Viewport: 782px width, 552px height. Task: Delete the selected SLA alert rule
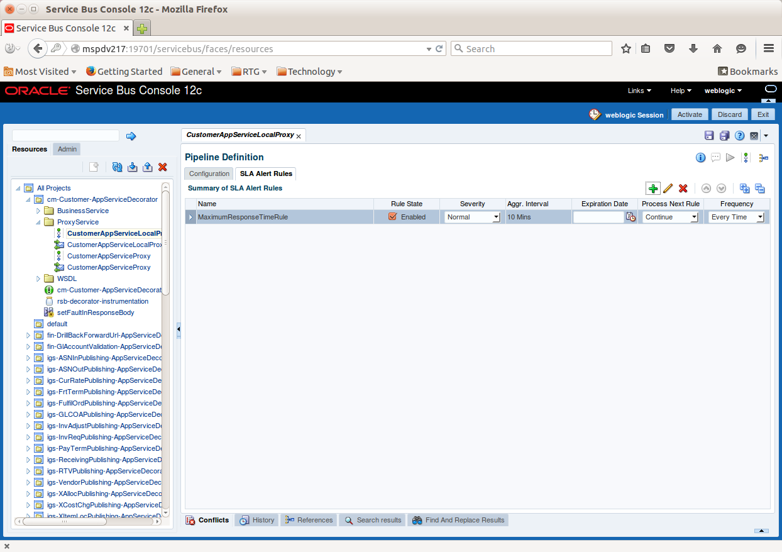pyautogui.click(x=683, y=189)
